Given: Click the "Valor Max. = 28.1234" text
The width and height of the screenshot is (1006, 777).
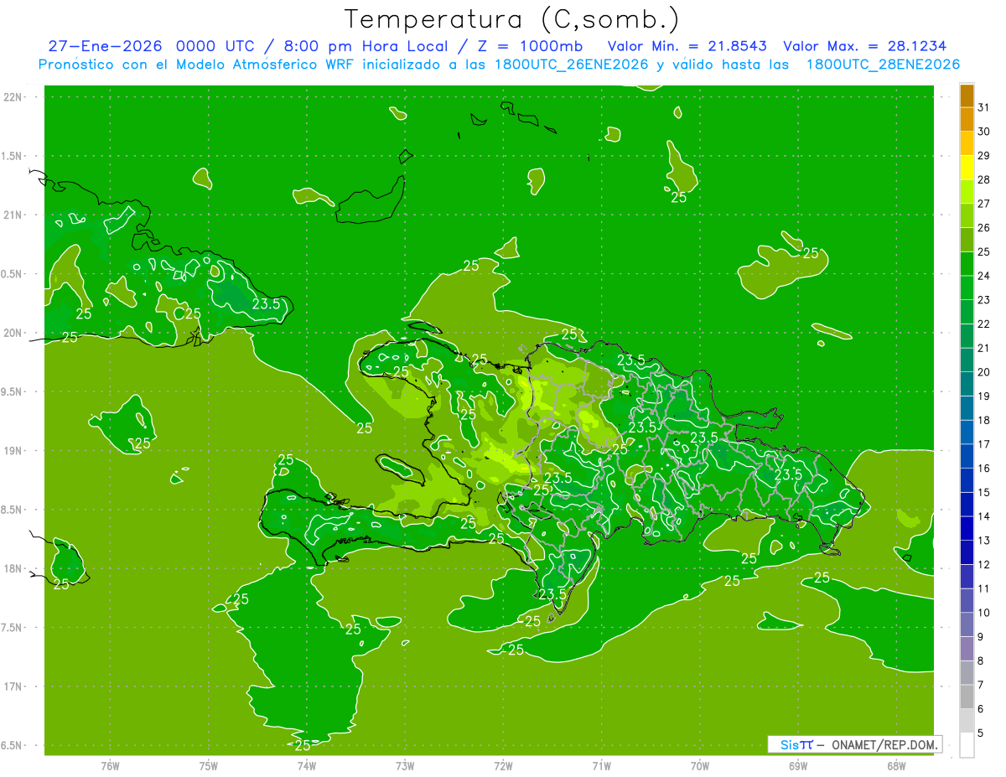Looking at the screenshot, I should (864, 47).
